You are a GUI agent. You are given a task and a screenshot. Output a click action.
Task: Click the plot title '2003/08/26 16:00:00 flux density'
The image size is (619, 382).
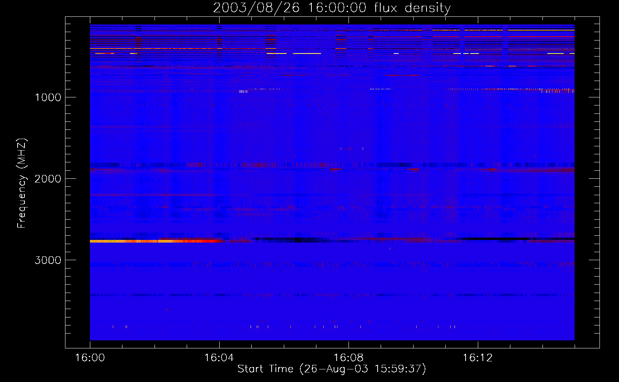pyautogui.click(x=332, y=8)
